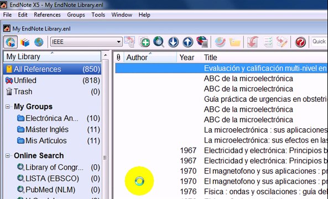Screen dimensions: 328x199
Task: Create a New Reference with the green plus icon
Action: [x=144, y=42]
